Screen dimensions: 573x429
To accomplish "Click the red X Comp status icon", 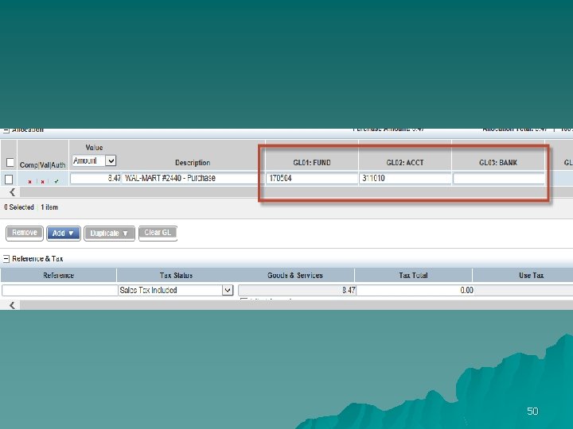I will point(30,181).
